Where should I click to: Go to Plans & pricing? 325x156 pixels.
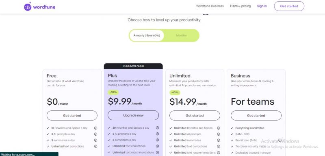click(240, 6)
